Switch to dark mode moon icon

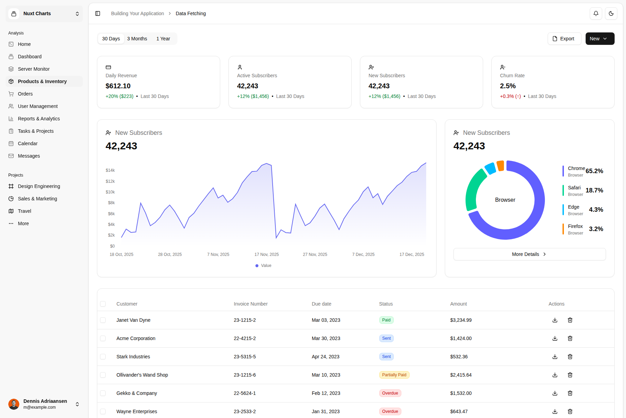pos(611,13)
